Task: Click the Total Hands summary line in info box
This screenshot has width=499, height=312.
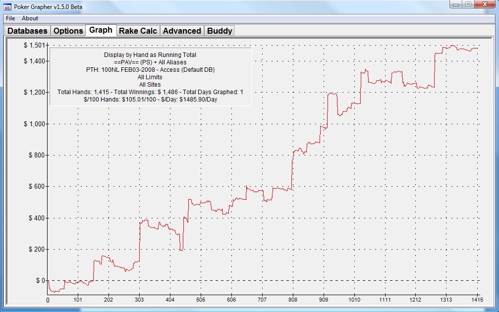Action: (150, 92)
